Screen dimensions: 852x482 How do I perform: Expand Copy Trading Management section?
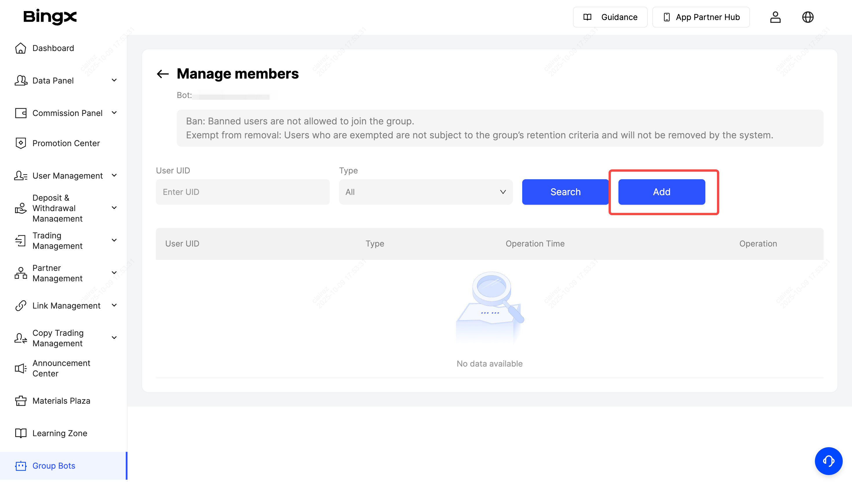click(x=114, y=338)
